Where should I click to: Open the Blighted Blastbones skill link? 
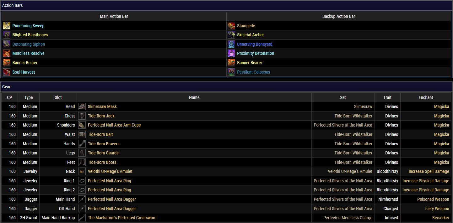30,35
